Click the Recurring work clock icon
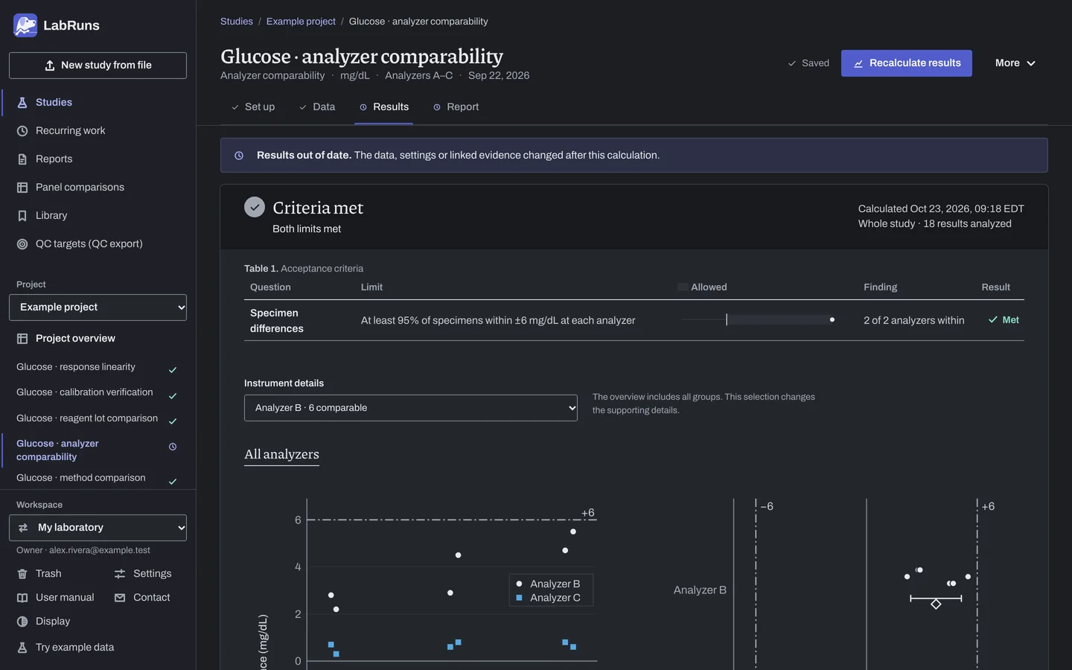Image resolution: width=1072 pixels, height=670 pixels. 22,131
